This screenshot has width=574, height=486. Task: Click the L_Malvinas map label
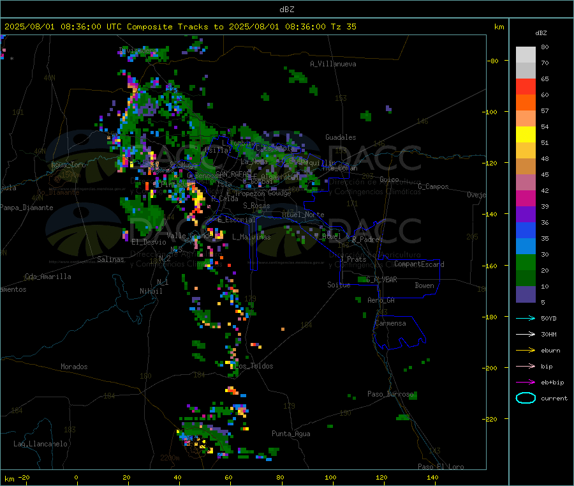point(251,237)
